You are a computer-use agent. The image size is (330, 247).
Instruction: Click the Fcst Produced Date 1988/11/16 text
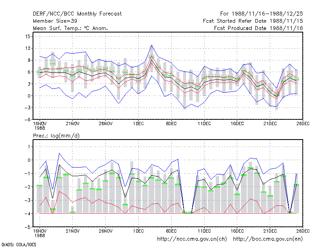pyautogui.click(x=259, y=28)
